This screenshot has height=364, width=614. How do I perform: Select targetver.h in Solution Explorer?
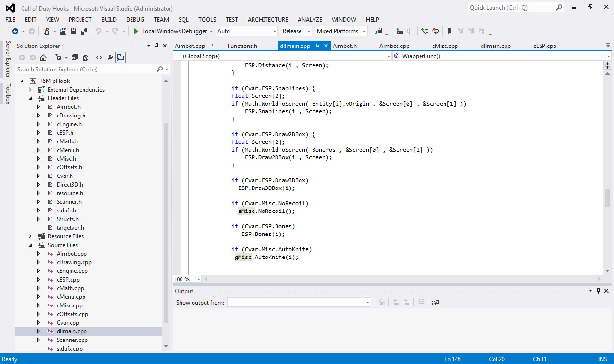[x=70, y=228]
